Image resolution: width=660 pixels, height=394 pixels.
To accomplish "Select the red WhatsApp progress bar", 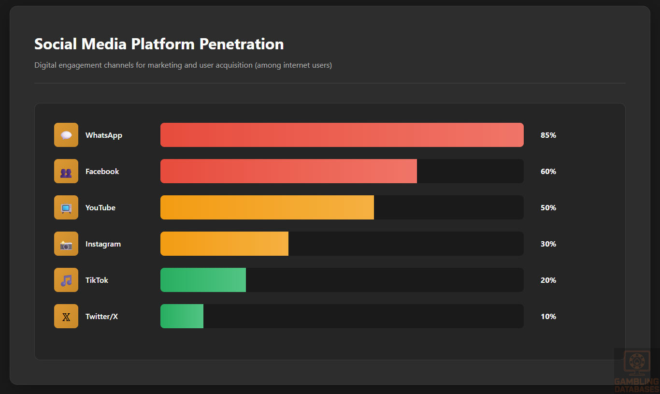I will point(342,135).
